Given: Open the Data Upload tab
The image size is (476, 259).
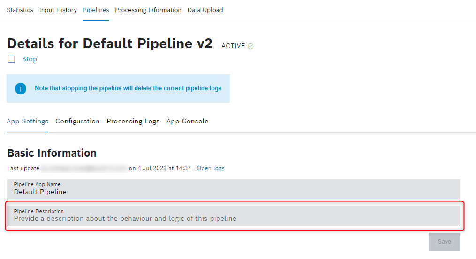Looking at the screenshot, I should tap(205, 10).
